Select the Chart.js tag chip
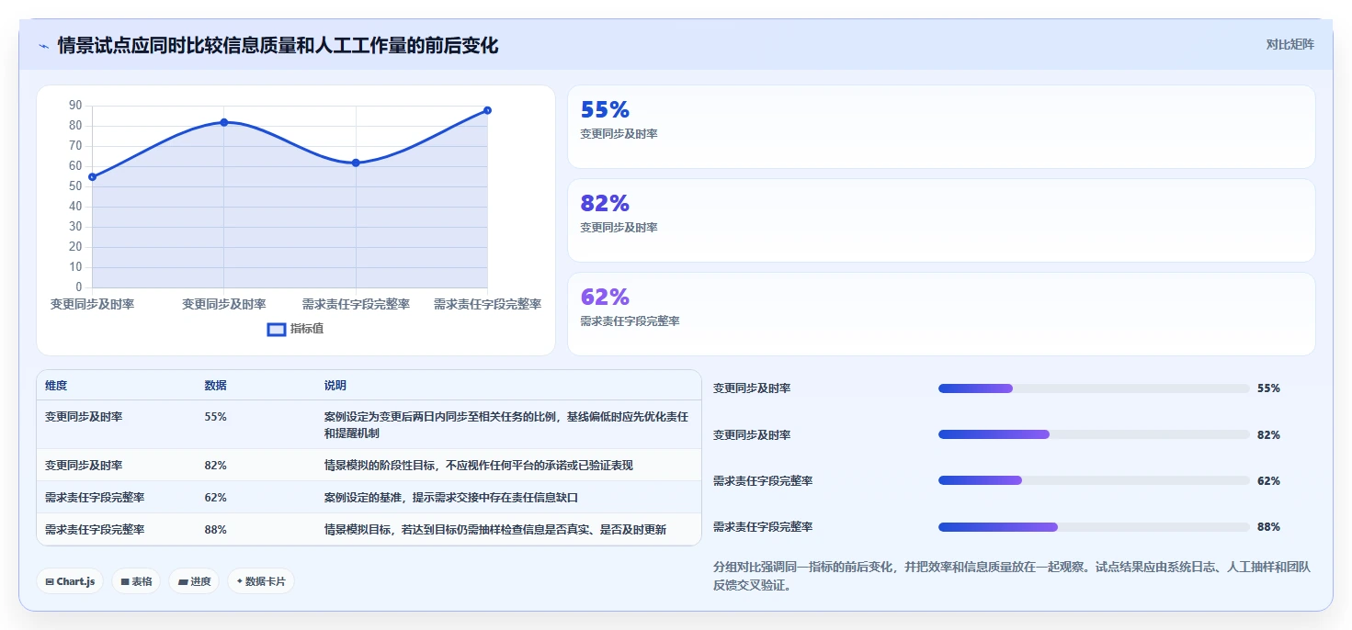The height and width of the screenshot is (630, 1352). (x=70, y=581)
